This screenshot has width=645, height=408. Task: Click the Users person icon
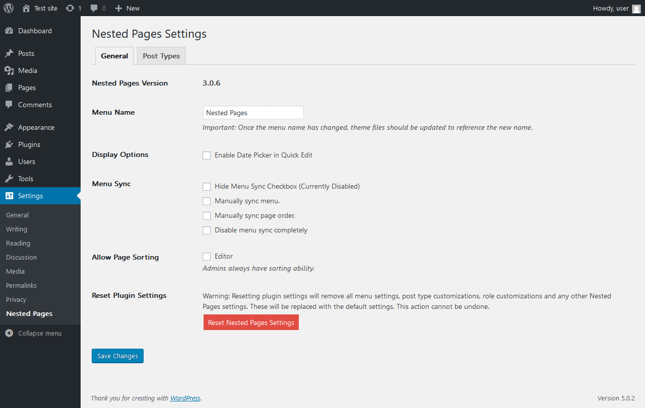pos(9,161)
